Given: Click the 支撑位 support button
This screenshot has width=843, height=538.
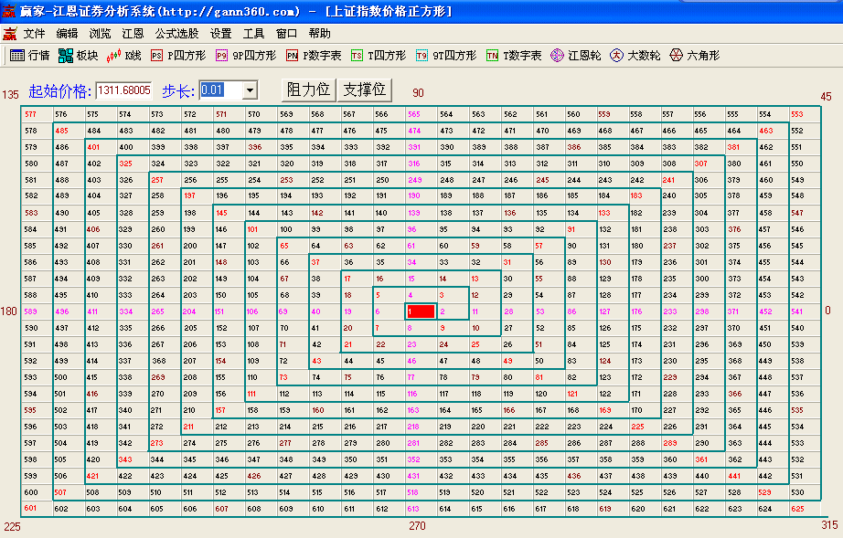Looking at the screenshot, I should point(364,90).
